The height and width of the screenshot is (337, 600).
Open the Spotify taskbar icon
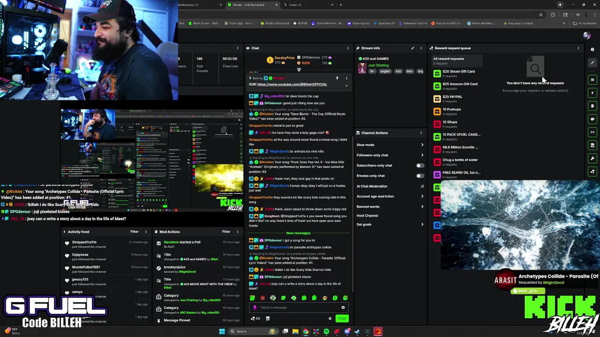point(326,331)
